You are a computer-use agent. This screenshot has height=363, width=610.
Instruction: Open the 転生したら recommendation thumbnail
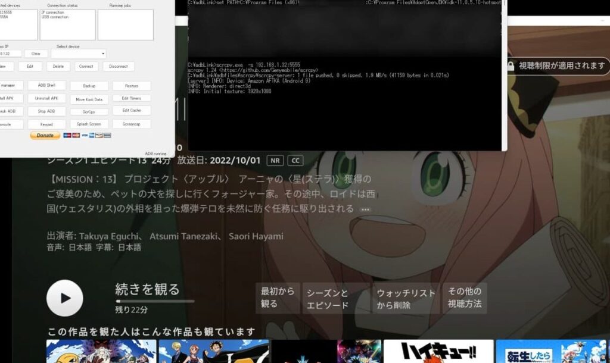551,351
